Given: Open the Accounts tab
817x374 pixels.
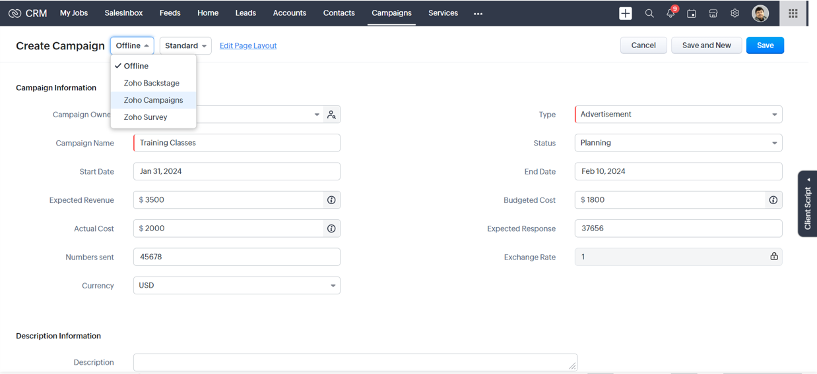Looking at the screenshot, I should tap(290, 13).
